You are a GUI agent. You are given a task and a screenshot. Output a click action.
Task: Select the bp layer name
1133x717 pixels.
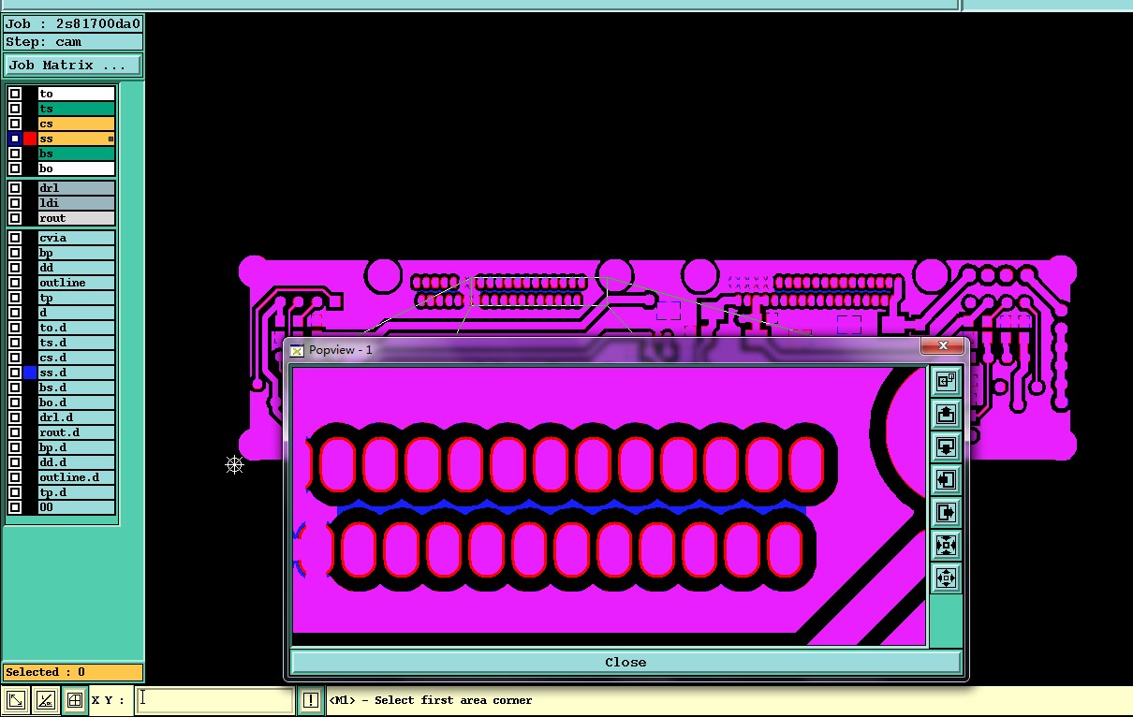[77, 253]
